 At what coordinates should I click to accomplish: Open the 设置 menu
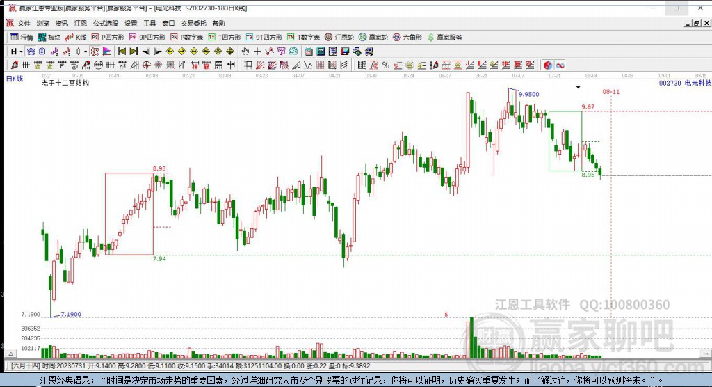[x=131, y=23]
